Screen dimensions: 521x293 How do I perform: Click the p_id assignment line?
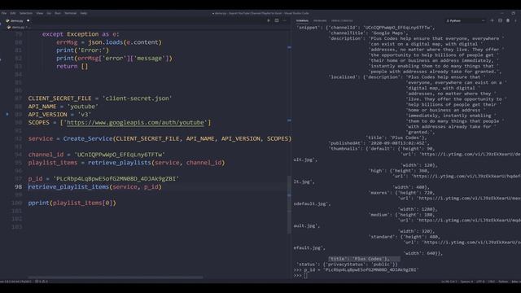[103, 179]
